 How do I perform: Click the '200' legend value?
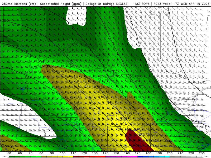(170, 153)
